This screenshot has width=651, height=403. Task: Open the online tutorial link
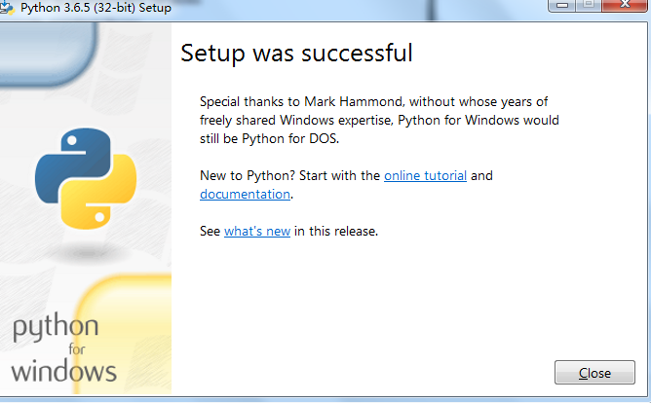point(425,175)
